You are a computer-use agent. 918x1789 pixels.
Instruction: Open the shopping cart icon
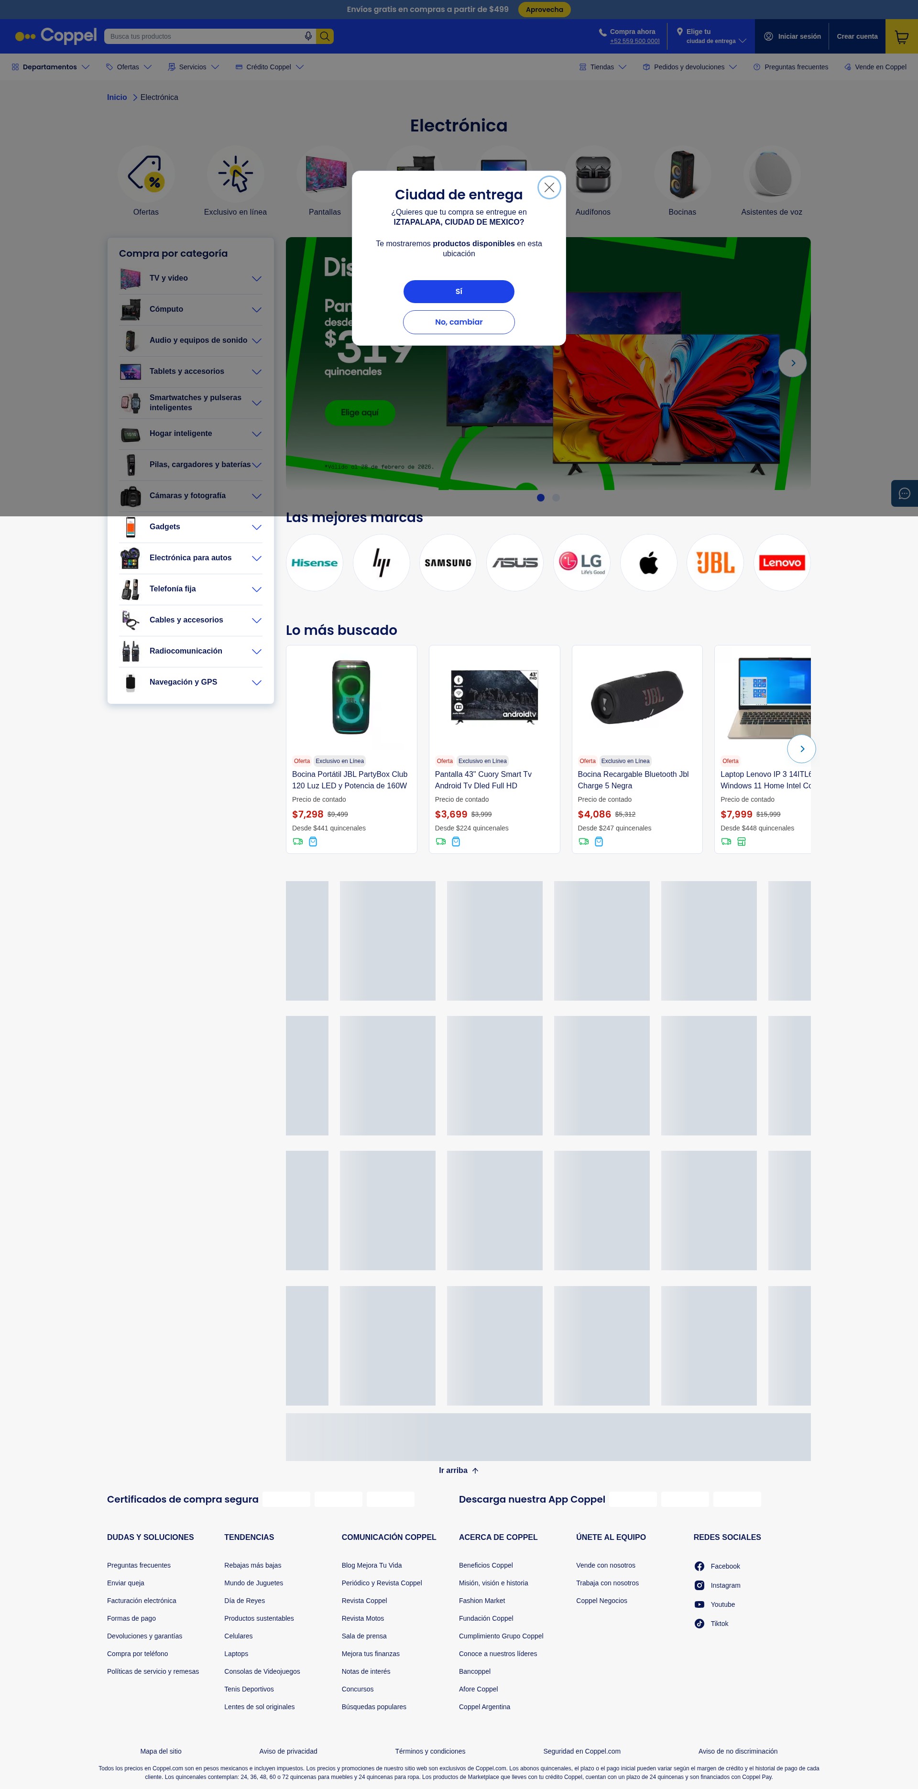901,37
